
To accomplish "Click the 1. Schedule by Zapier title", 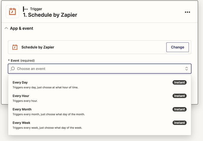I will 50,15.
